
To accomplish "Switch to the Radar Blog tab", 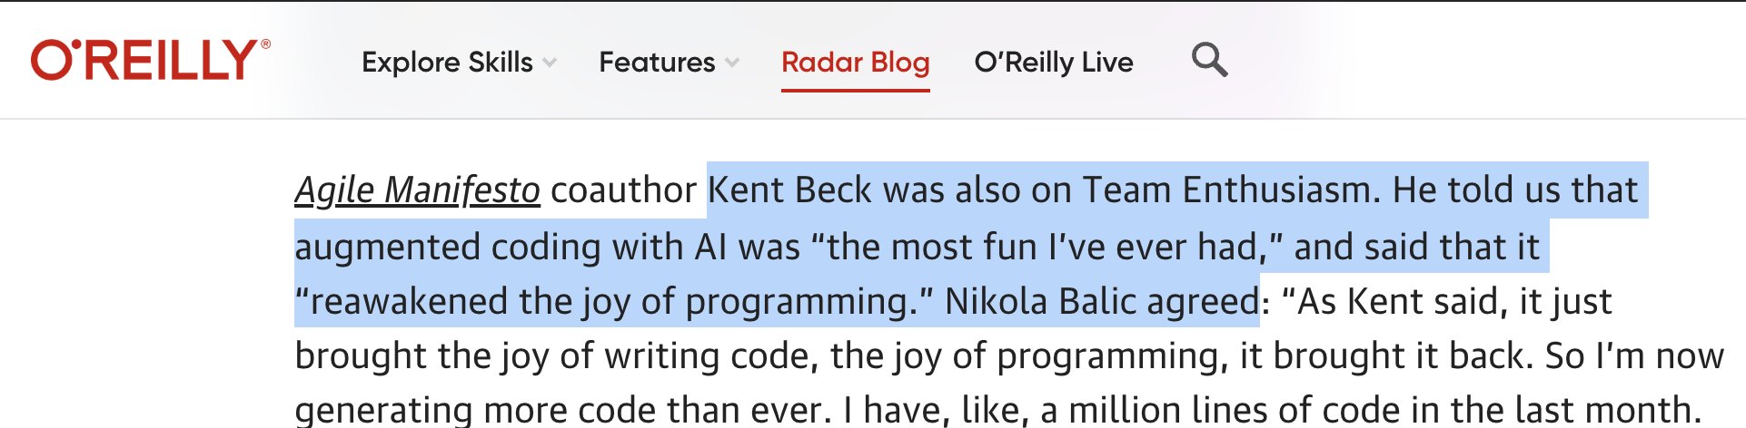I will tap(856, 62).
